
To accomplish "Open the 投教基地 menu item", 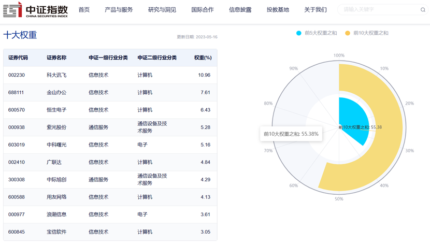I will tap(278, 10).
